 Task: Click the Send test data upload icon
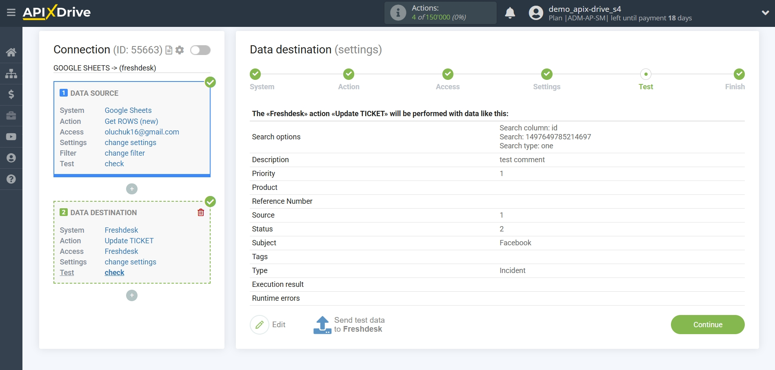(322, 325)
